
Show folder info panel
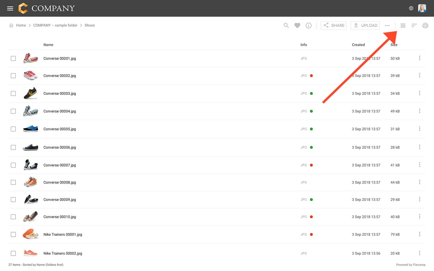[309, 25]
